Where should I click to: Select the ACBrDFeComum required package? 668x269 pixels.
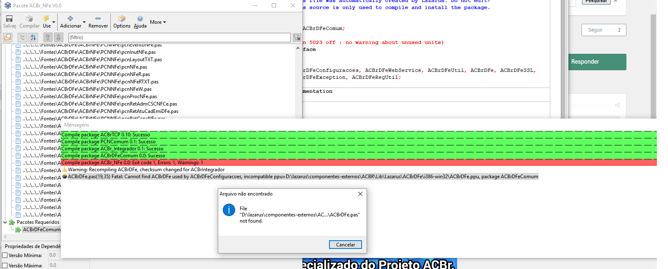[42, 230]
